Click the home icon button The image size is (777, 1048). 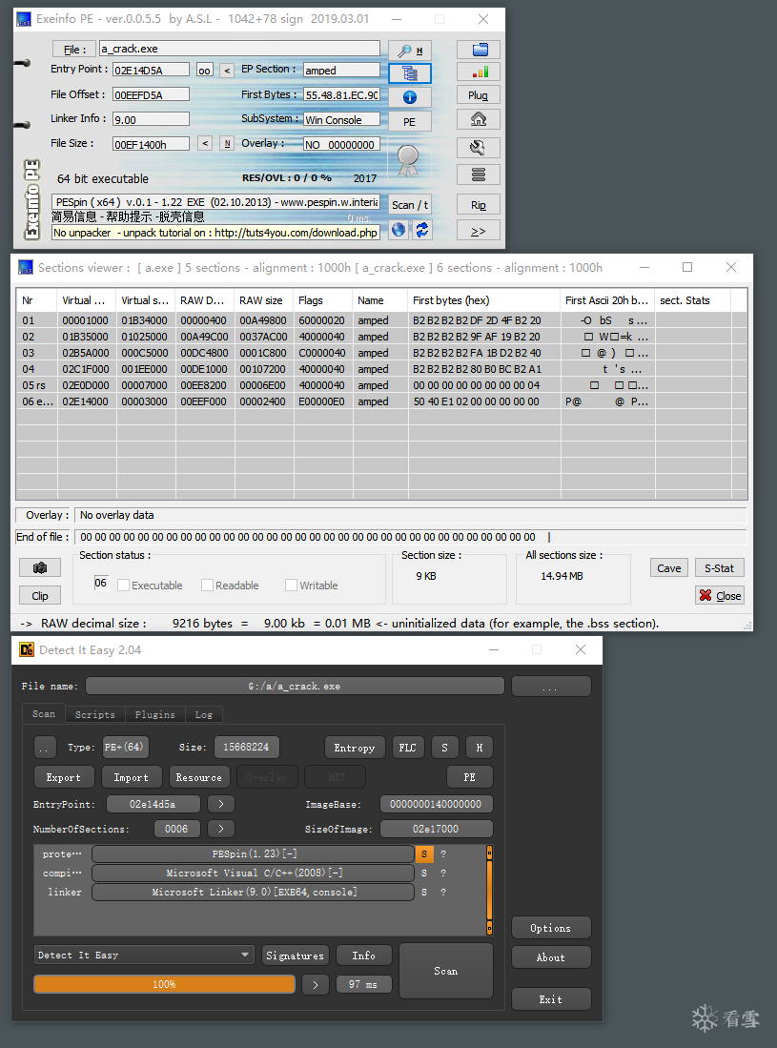click(479, 119)
